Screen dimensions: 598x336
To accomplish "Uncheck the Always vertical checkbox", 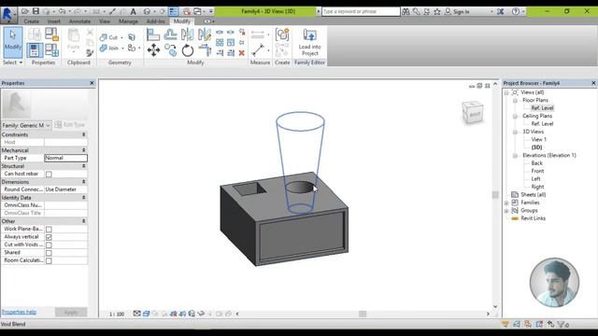I will point(49,237).
